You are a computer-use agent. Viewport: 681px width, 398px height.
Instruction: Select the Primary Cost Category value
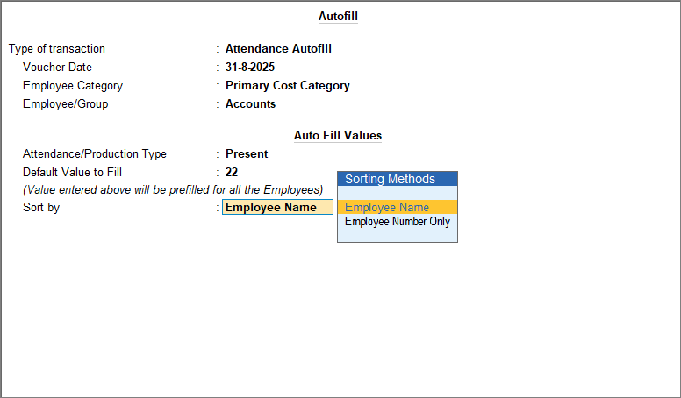287,86
